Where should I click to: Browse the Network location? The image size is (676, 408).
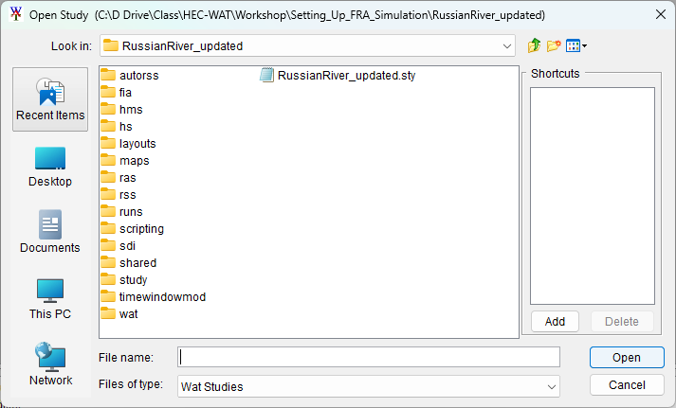tap(50, 364)
